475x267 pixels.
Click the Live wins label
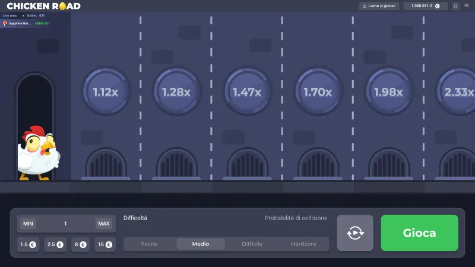pyautogui.click(x=10, y=15)
